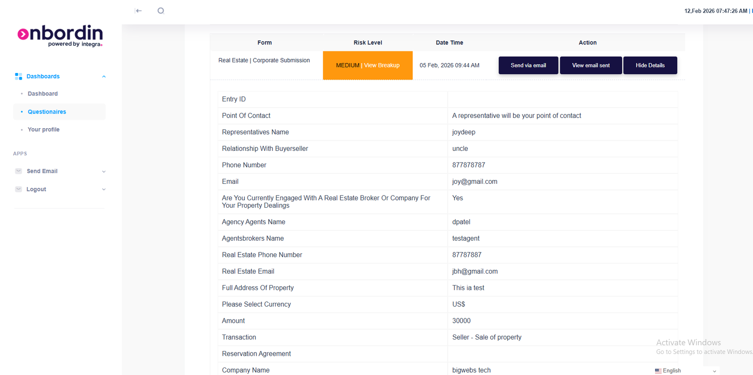This screenshot has width=753, height=375.
Task: Click the Onbordin logo
Action: click(x=60, y=35)
